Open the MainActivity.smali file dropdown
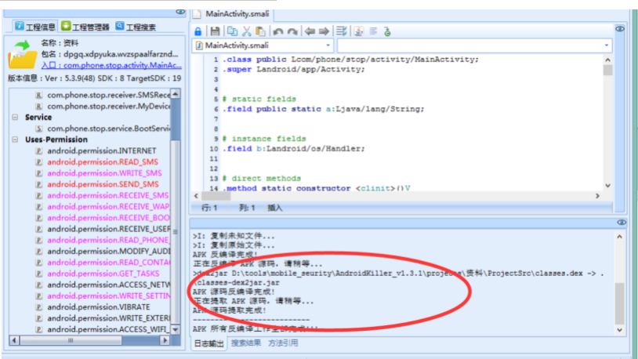This screenshot has height=359, width=638. coord(328,45)
